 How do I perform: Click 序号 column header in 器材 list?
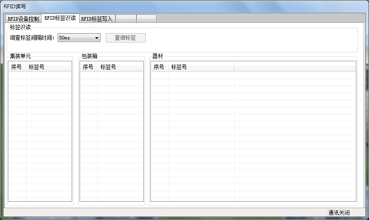(160, 67)
